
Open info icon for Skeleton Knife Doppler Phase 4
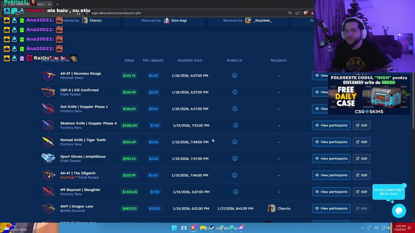pos(236,125)
